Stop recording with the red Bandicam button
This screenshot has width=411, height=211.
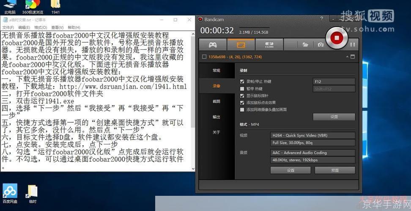tap(337, 38)
